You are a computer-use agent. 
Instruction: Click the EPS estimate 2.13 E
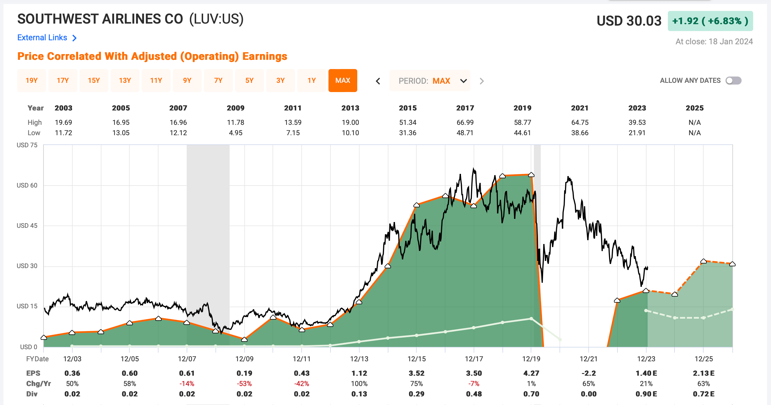tap(704, 373)
